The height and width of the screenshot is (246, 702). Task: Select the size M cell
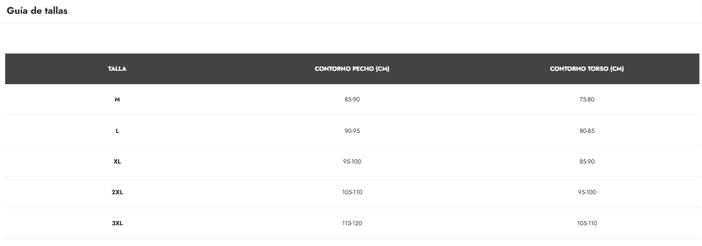117,100
